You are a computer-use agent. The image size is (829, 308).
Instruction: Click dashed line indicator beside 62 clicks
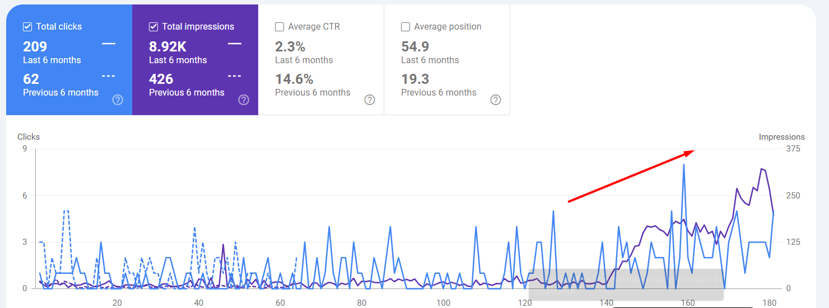[x=109, y=76]
